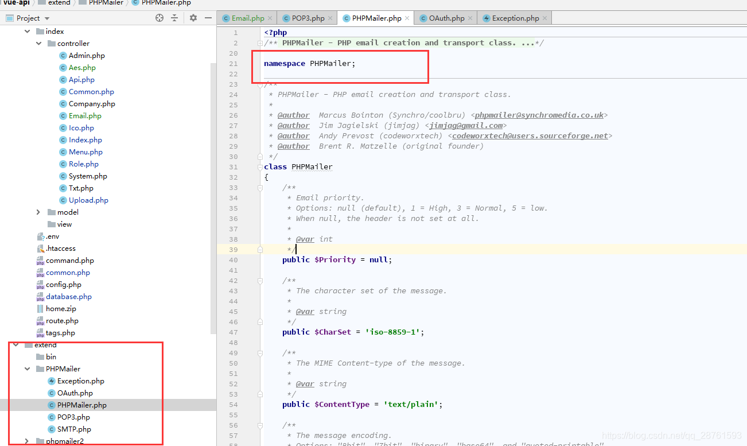Collapse the index folder
747x446 pixels.
tap(27, 32)
